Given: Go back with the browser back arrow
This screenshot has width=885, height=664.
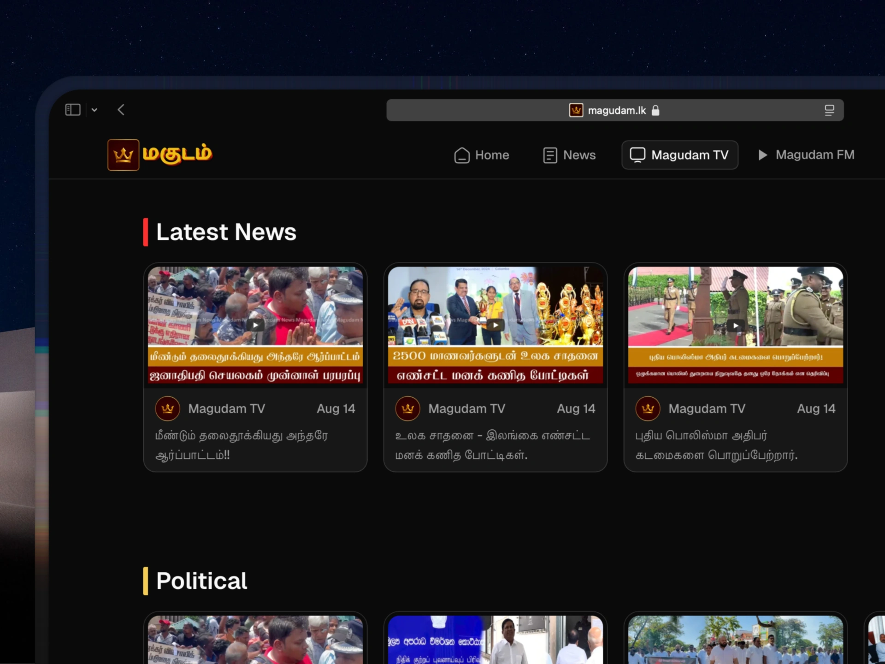Looking at the screenshot, I should coord(121,110).
